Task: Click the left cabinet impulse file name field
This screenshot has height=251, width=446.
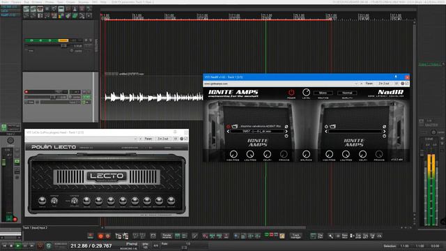Action: (257, 131)
